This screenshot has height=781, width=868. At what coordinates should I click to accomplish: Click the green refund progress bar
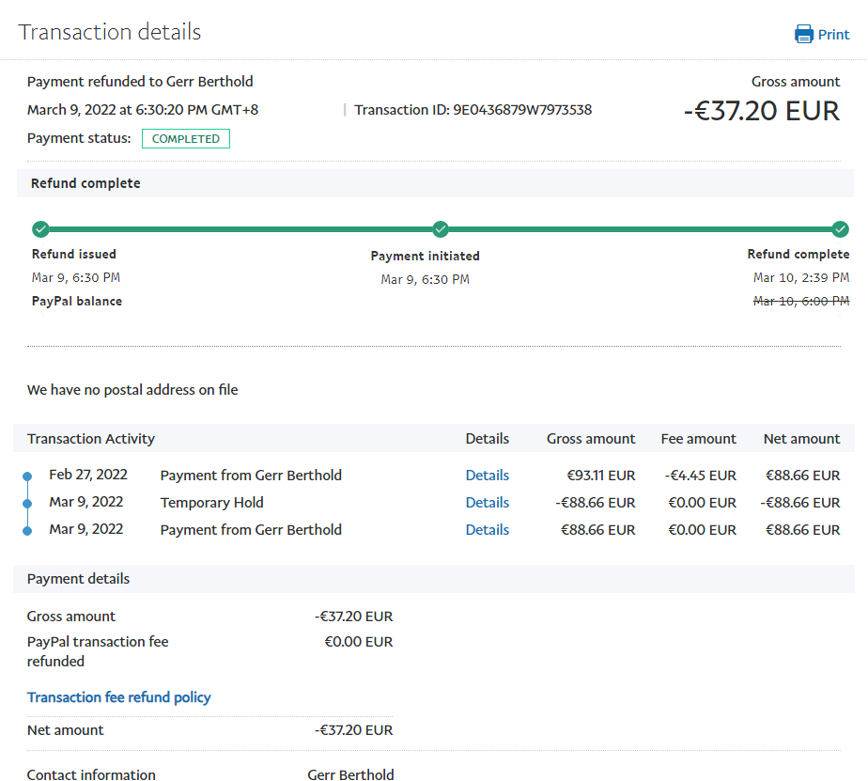240,229
